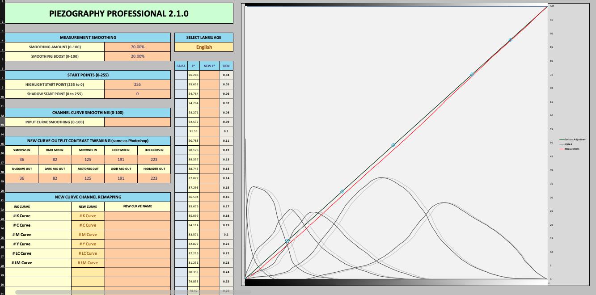Select the Ink Curve label '# K Curve'
596x295 pixels.
pos(22,216)
